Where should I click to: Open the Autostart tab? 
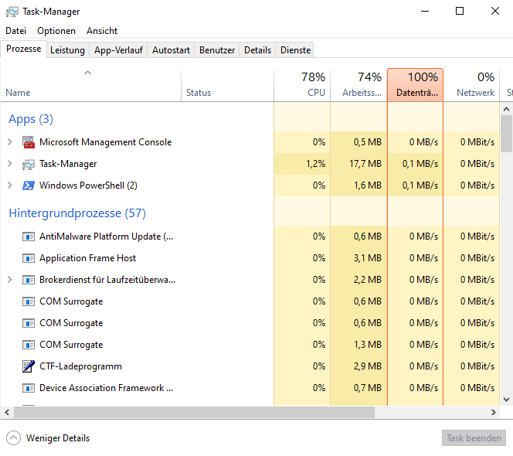tap(171, 50)
